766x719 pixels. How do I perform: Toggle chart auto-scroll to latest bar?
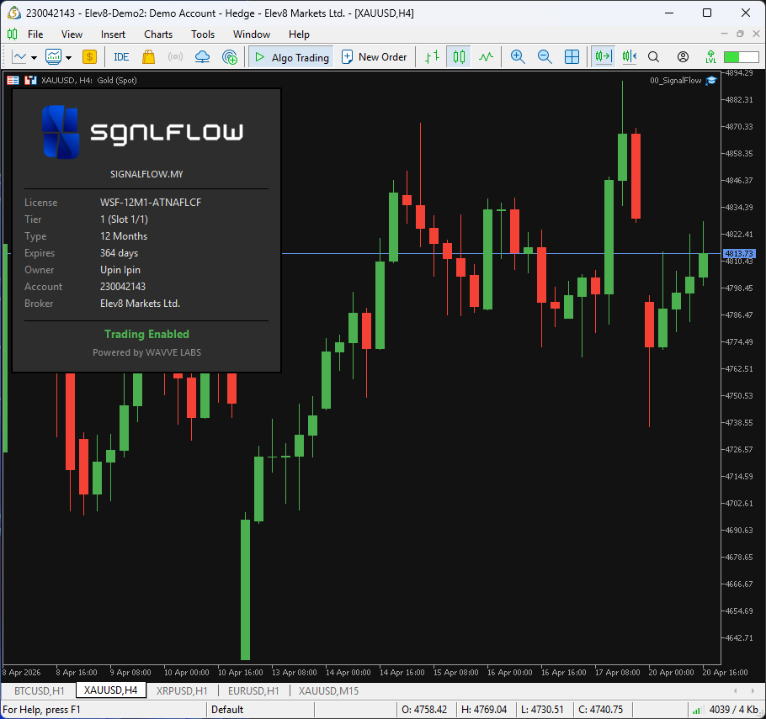(x=602, y=57)
